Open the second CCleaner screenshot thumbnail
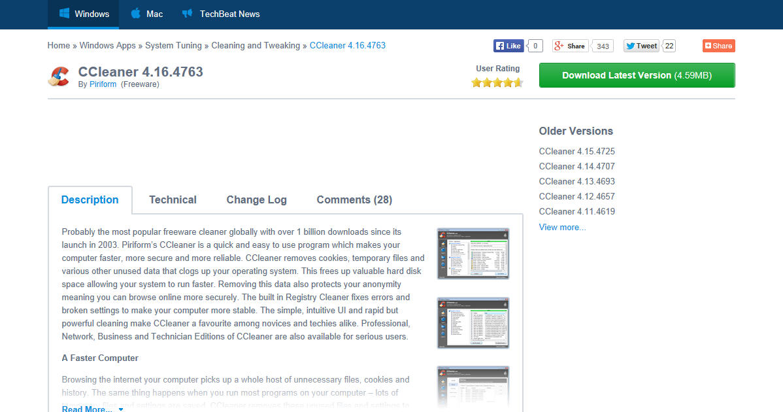This screenshot has width=783, height=412. point(473,322)
